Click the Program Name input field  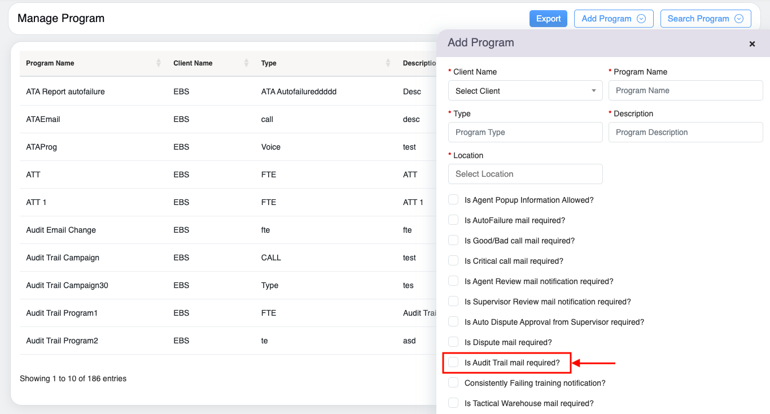685,90
